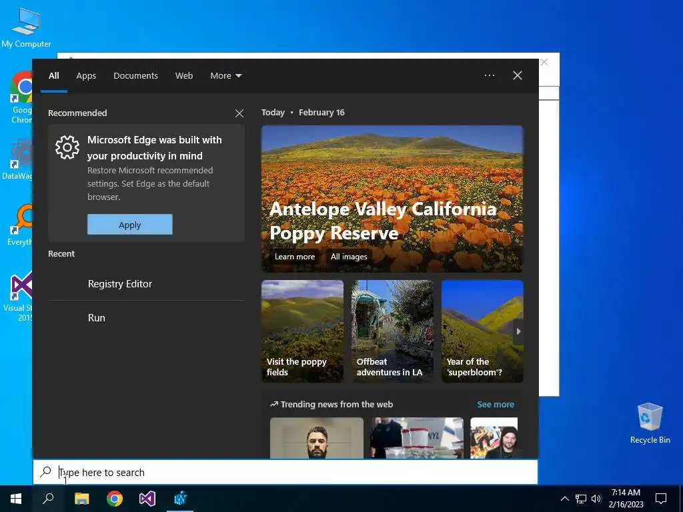Screen dimensions: 683x512
Task: Close the background window behind search panel
Action: point(544,62)
